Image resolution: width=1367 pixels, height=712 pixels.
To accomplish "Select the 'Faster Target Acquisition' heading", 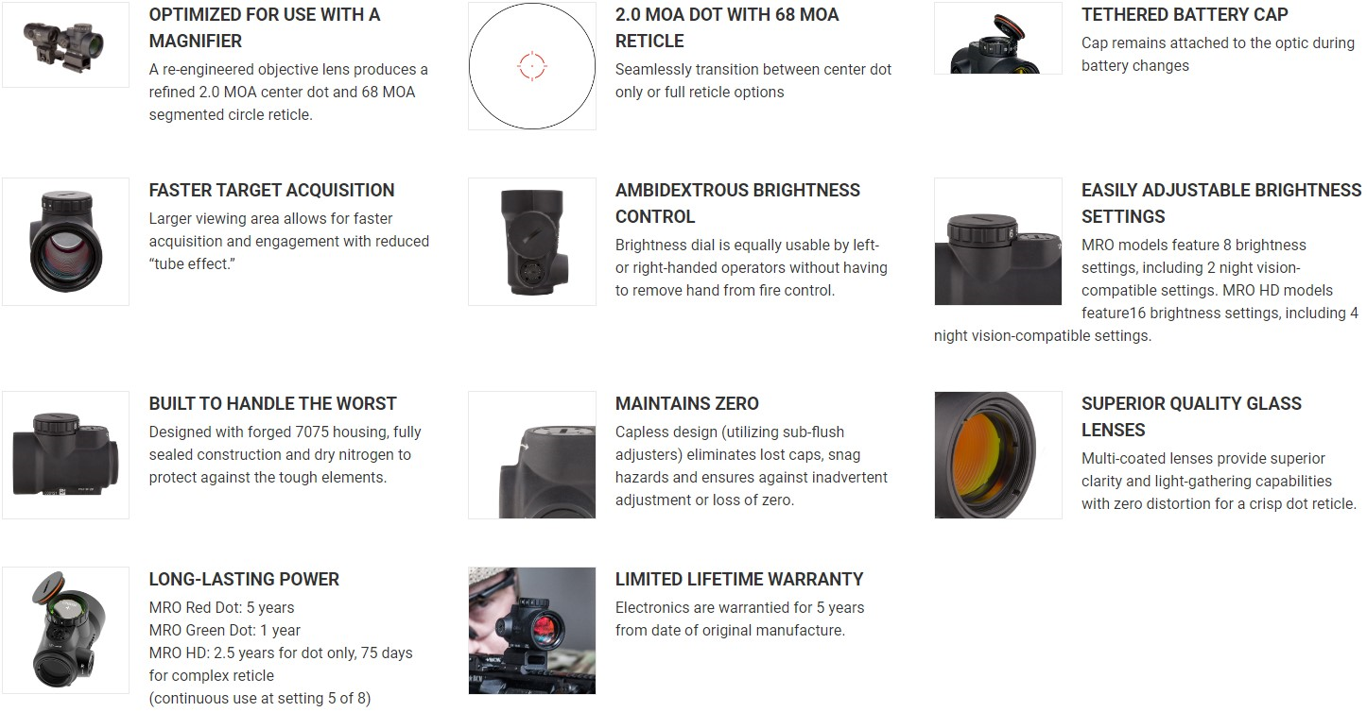I will (x=271, y=190).
